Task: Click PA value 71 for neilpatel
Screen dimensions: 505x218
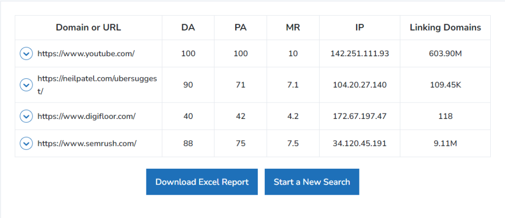Action: (x=241, y=85)
